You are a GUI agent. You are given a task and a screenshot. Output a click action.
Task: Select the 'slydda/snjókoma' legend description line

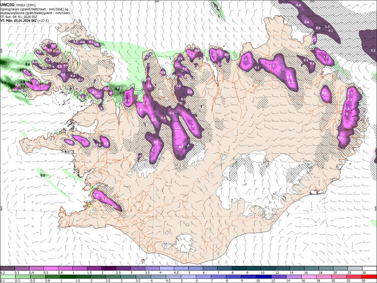click(35, 13)
